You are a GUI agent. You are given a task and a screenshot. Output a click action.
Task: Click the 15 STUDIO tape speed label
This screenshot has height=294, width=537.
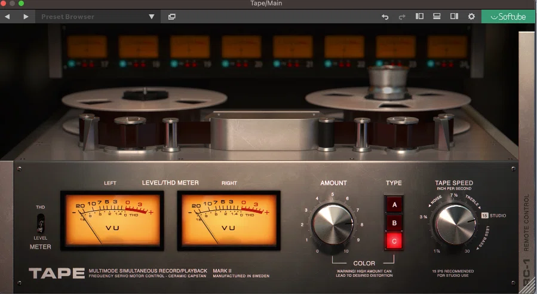tap(493, 216)
